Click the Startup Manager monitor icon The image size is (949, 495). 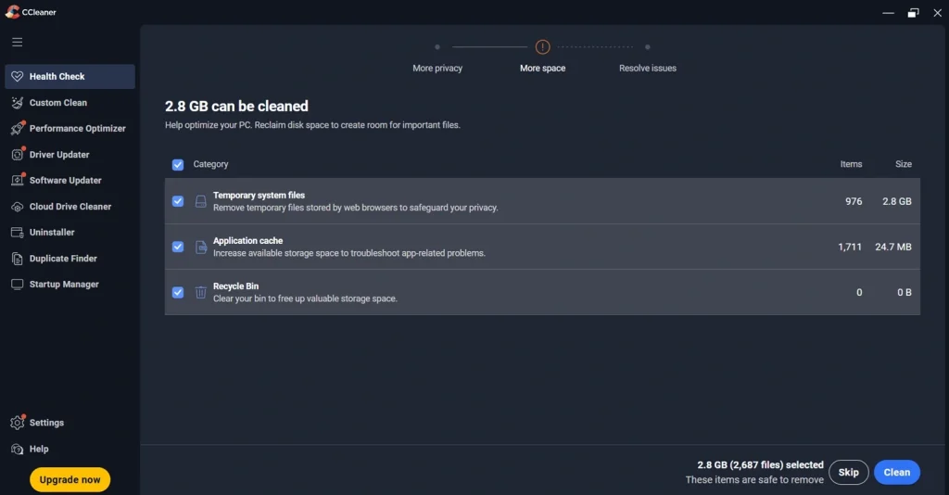click(x=17, y=285)
